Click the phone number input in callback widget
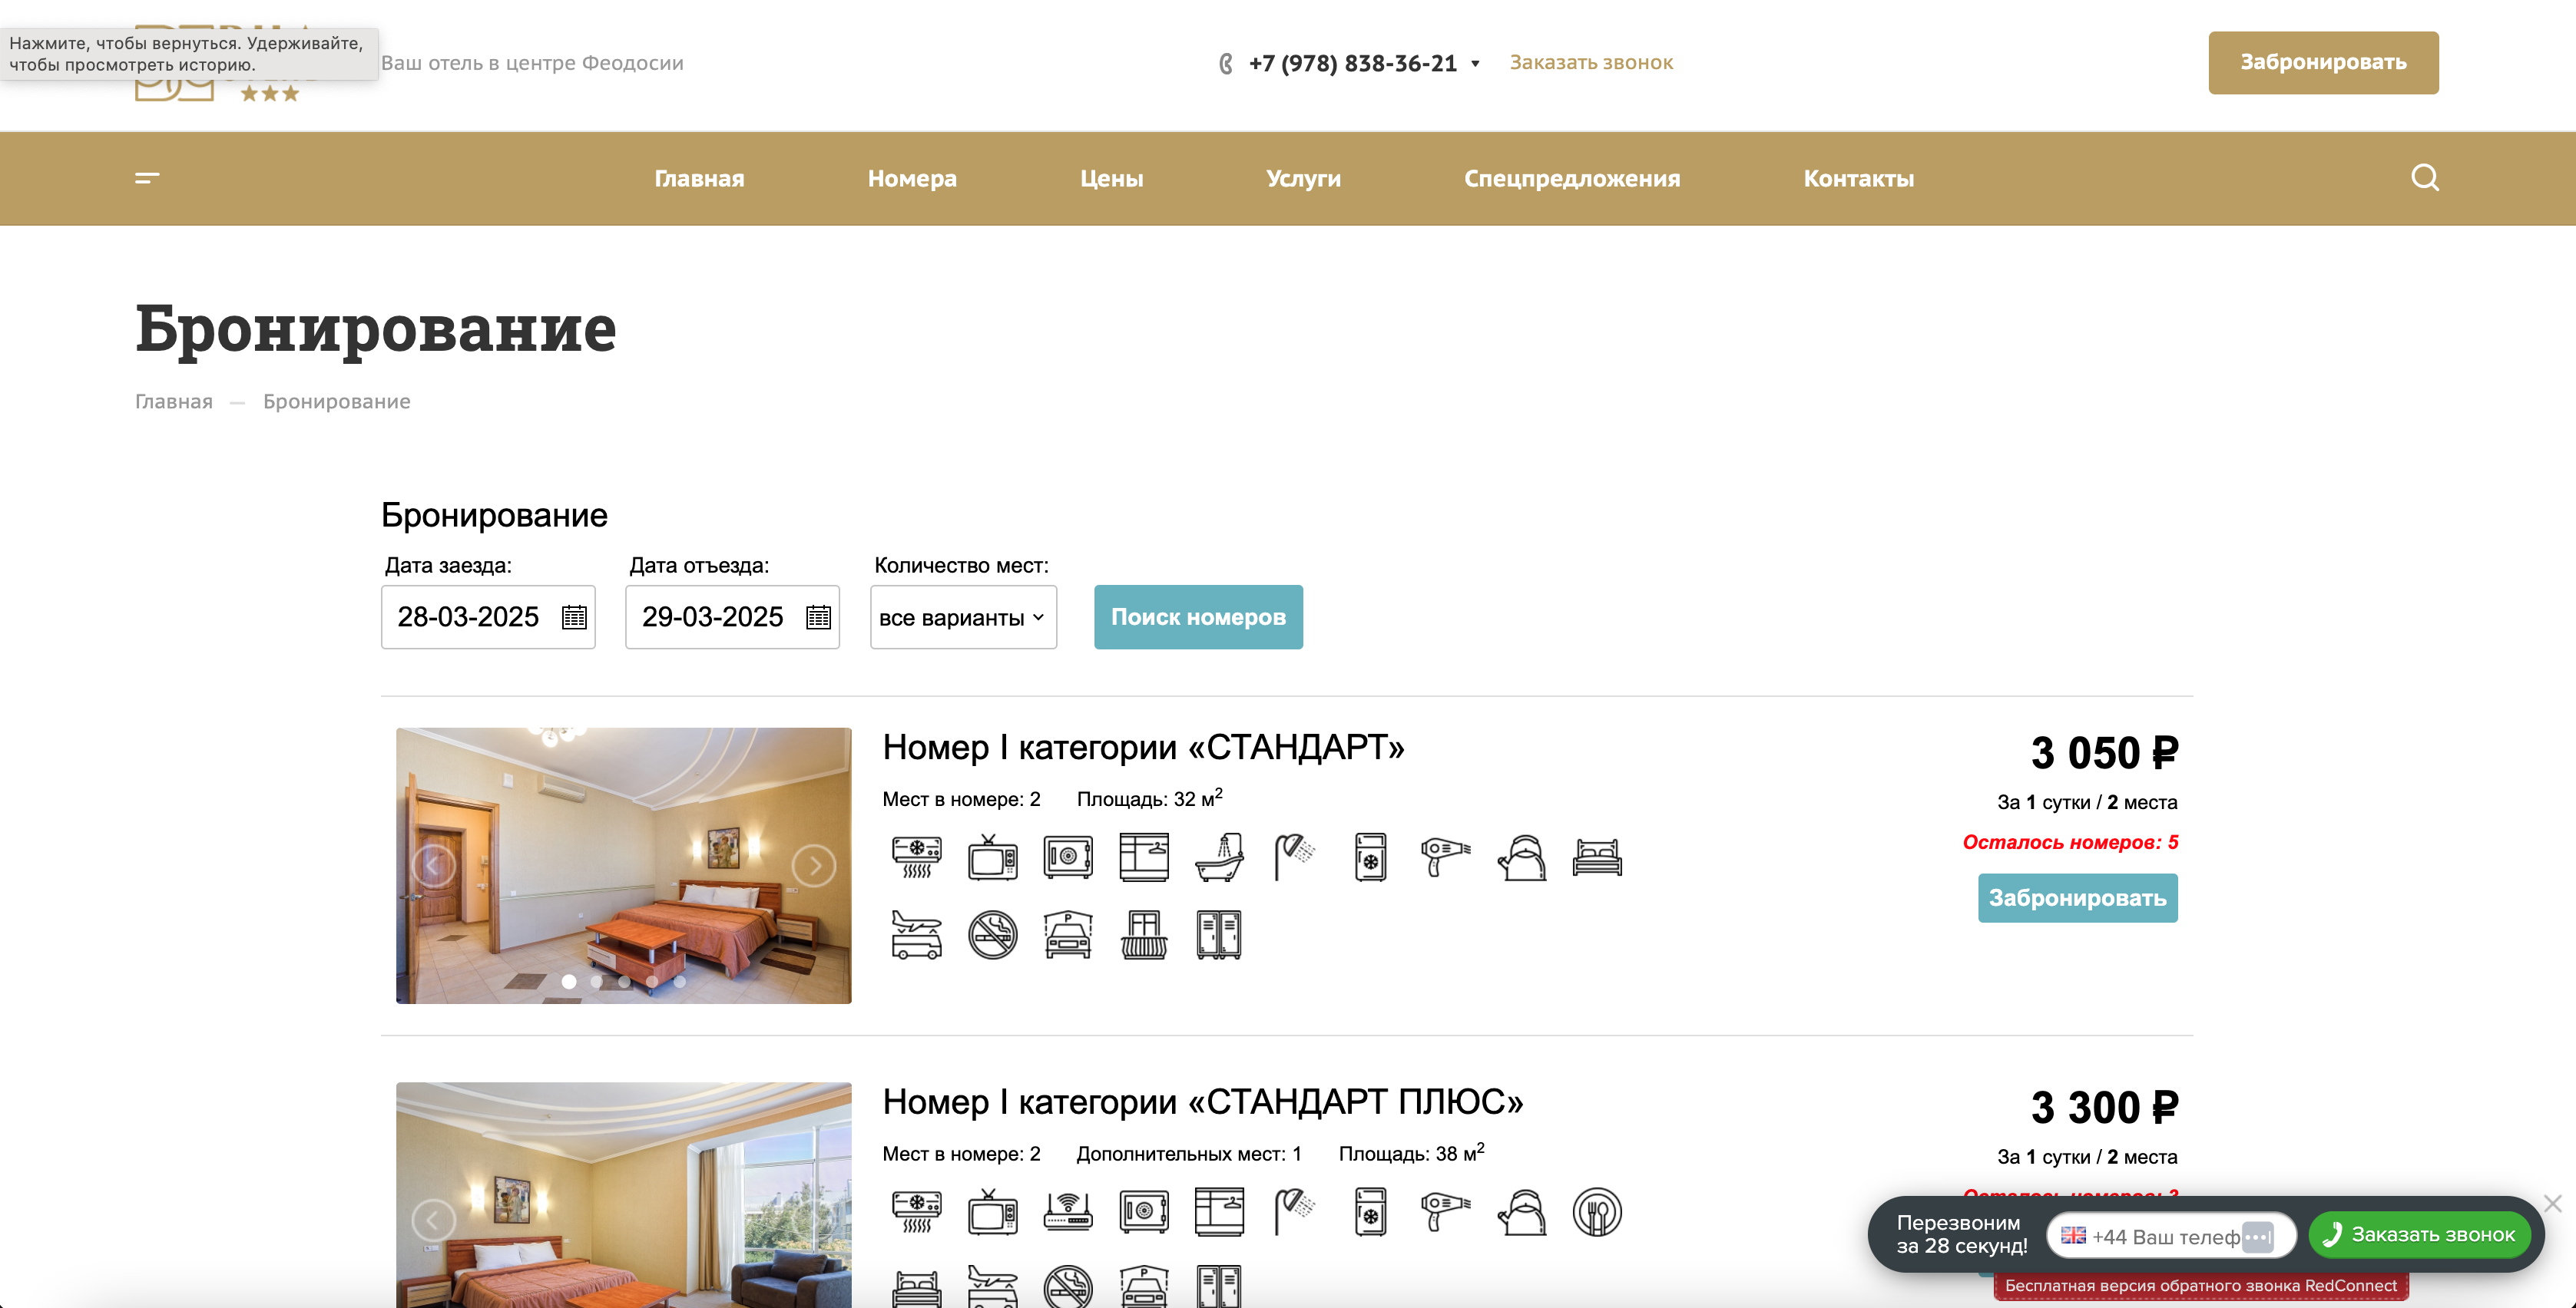 [x=2170, y=1236]
